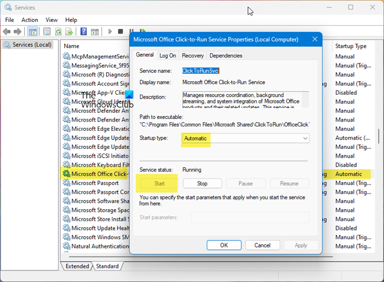Switch to the Standard view tab
The image size is (384, 282).
point(108,266)
